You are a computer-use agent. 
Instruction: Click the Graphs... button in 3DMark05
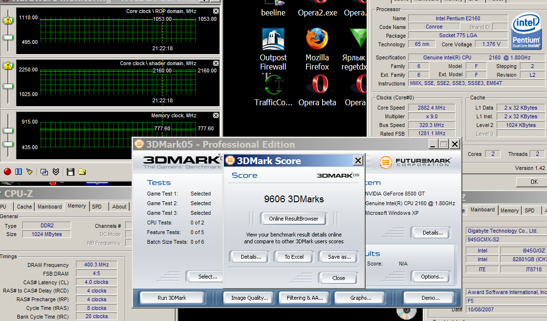(x=361, y=298)
